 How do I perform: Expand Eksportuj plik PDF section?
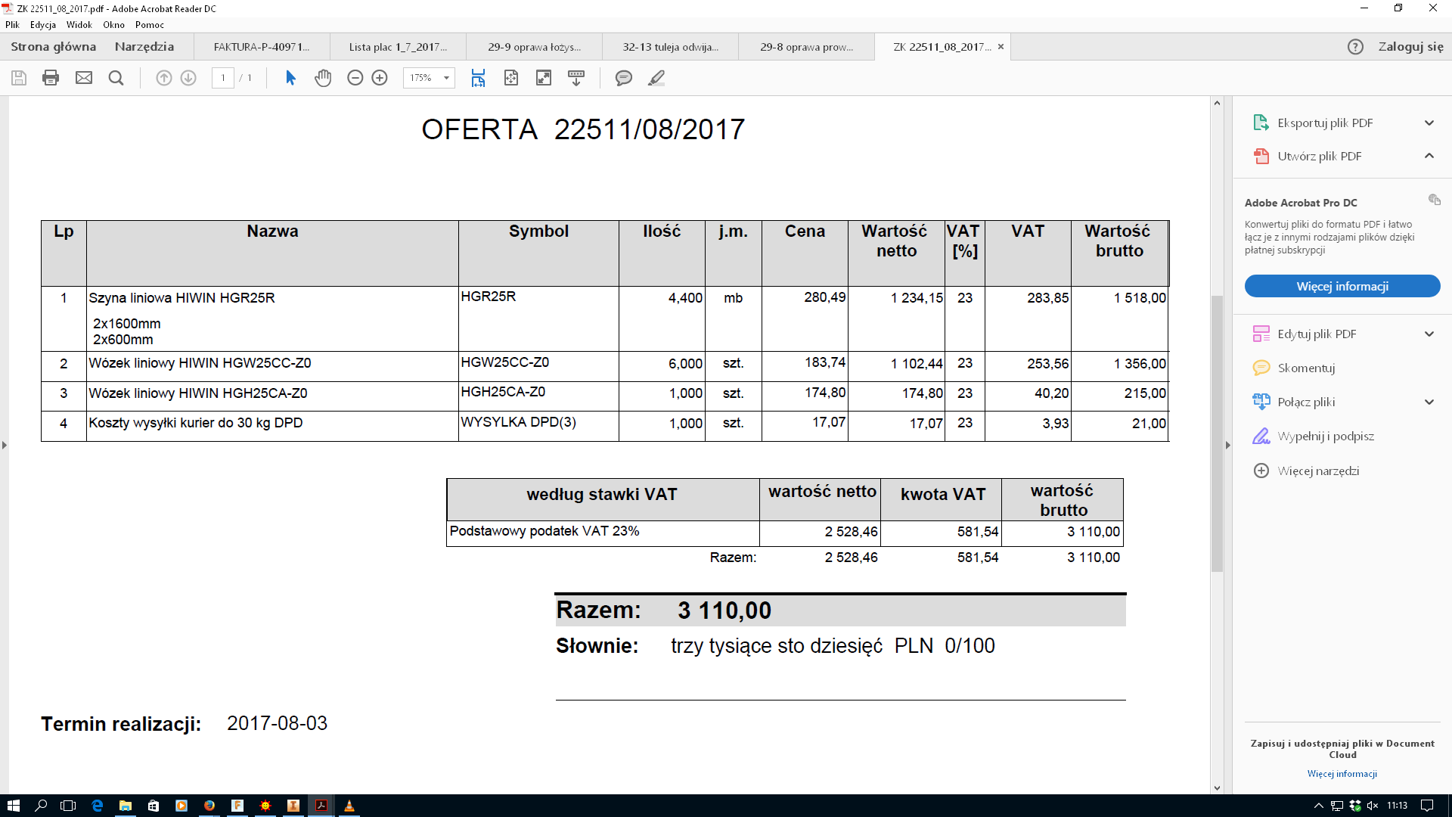[x=1429, y=123]
